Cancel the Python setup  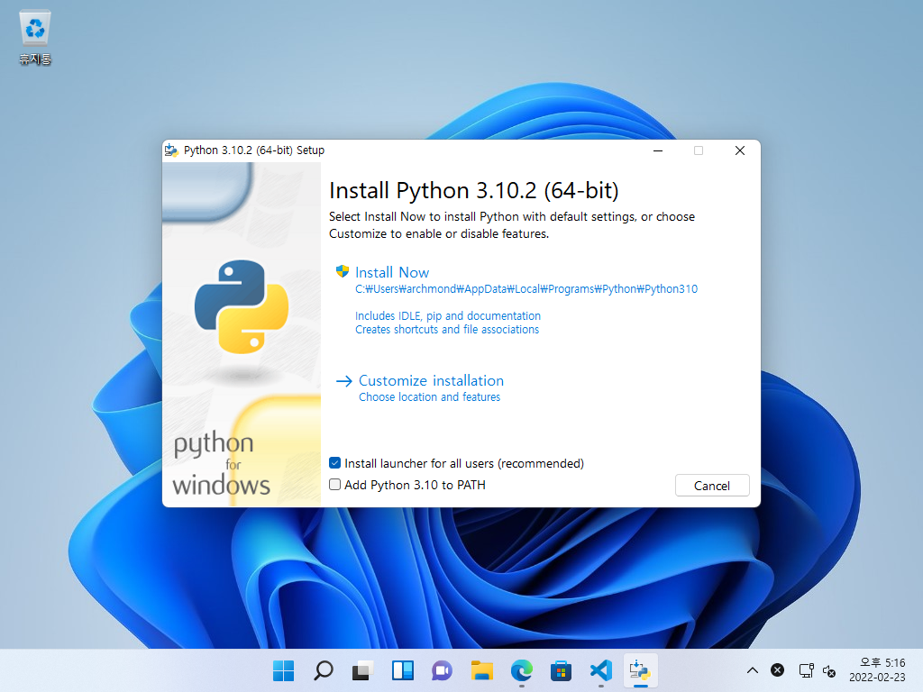click(x=712, y=486)
